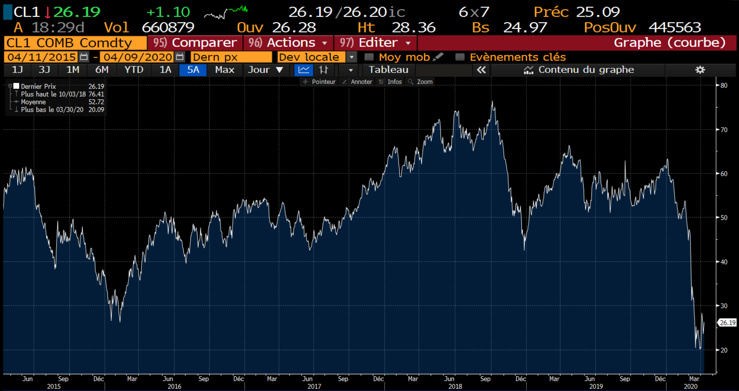Click end date field 04/09/2020
This screenshot has width=739, height=391.
[x=137, y=57]
